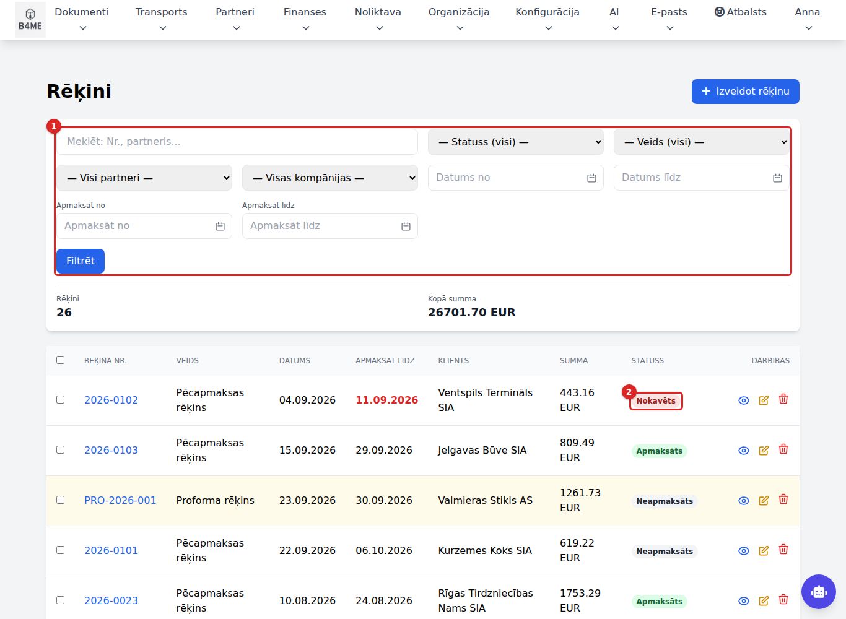Image resolution: width=846 pixels, height=619 pixels.
Task: Click the Izveidot rēķinu button
Action: pyautogui.click(x=746, y=92)
